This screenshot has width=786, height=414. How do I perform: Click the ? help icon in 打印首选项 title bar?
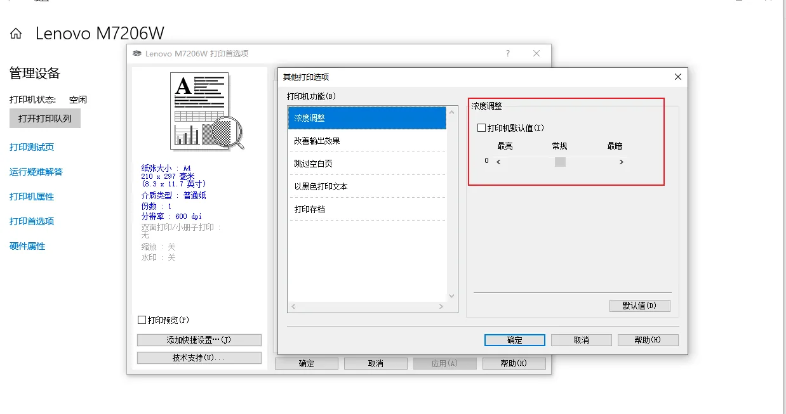click(x=508, y=54)
